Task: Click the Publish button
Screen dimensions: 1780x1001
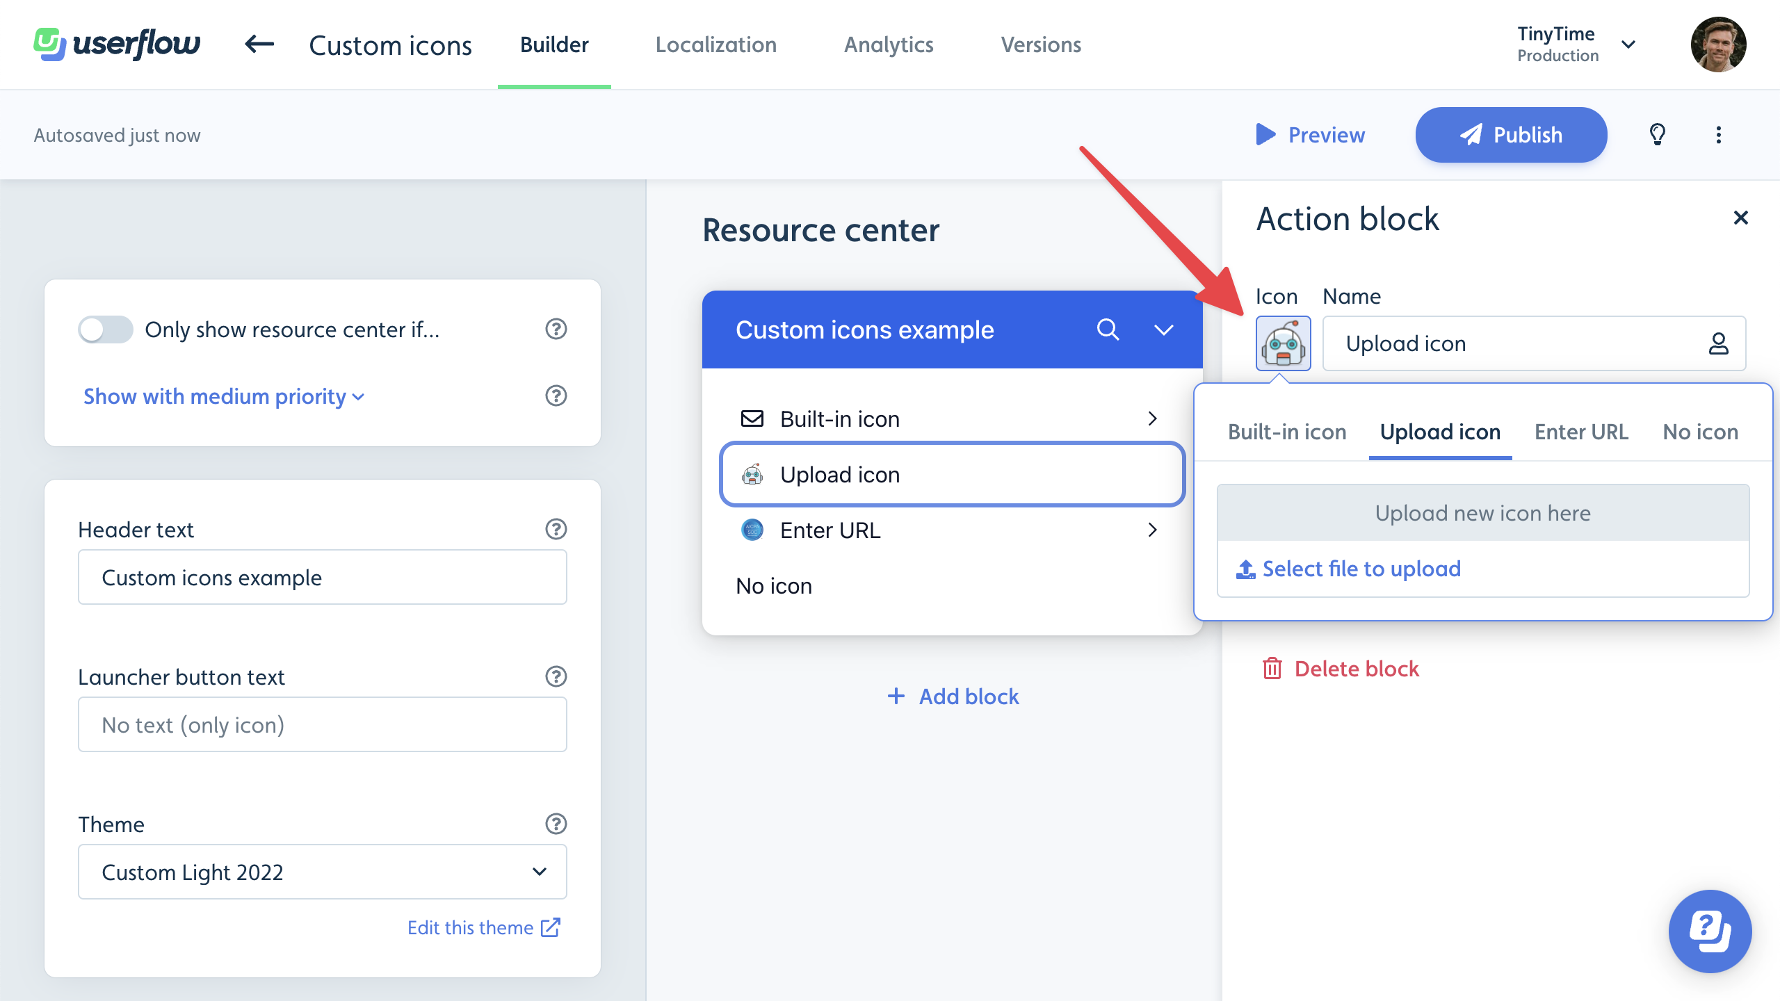Action: tap(1512, 135)
